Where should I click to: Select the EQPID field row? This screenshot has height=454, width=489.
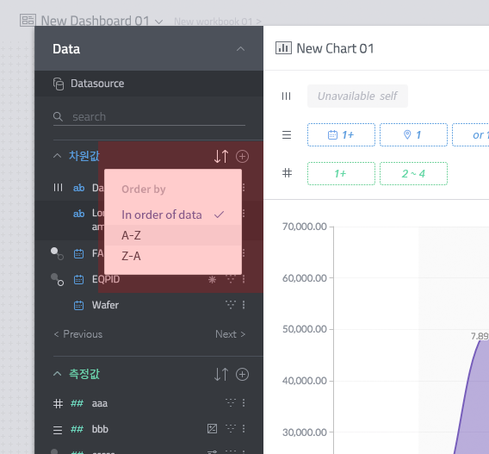pyautogui.click(x=149, y=279)
